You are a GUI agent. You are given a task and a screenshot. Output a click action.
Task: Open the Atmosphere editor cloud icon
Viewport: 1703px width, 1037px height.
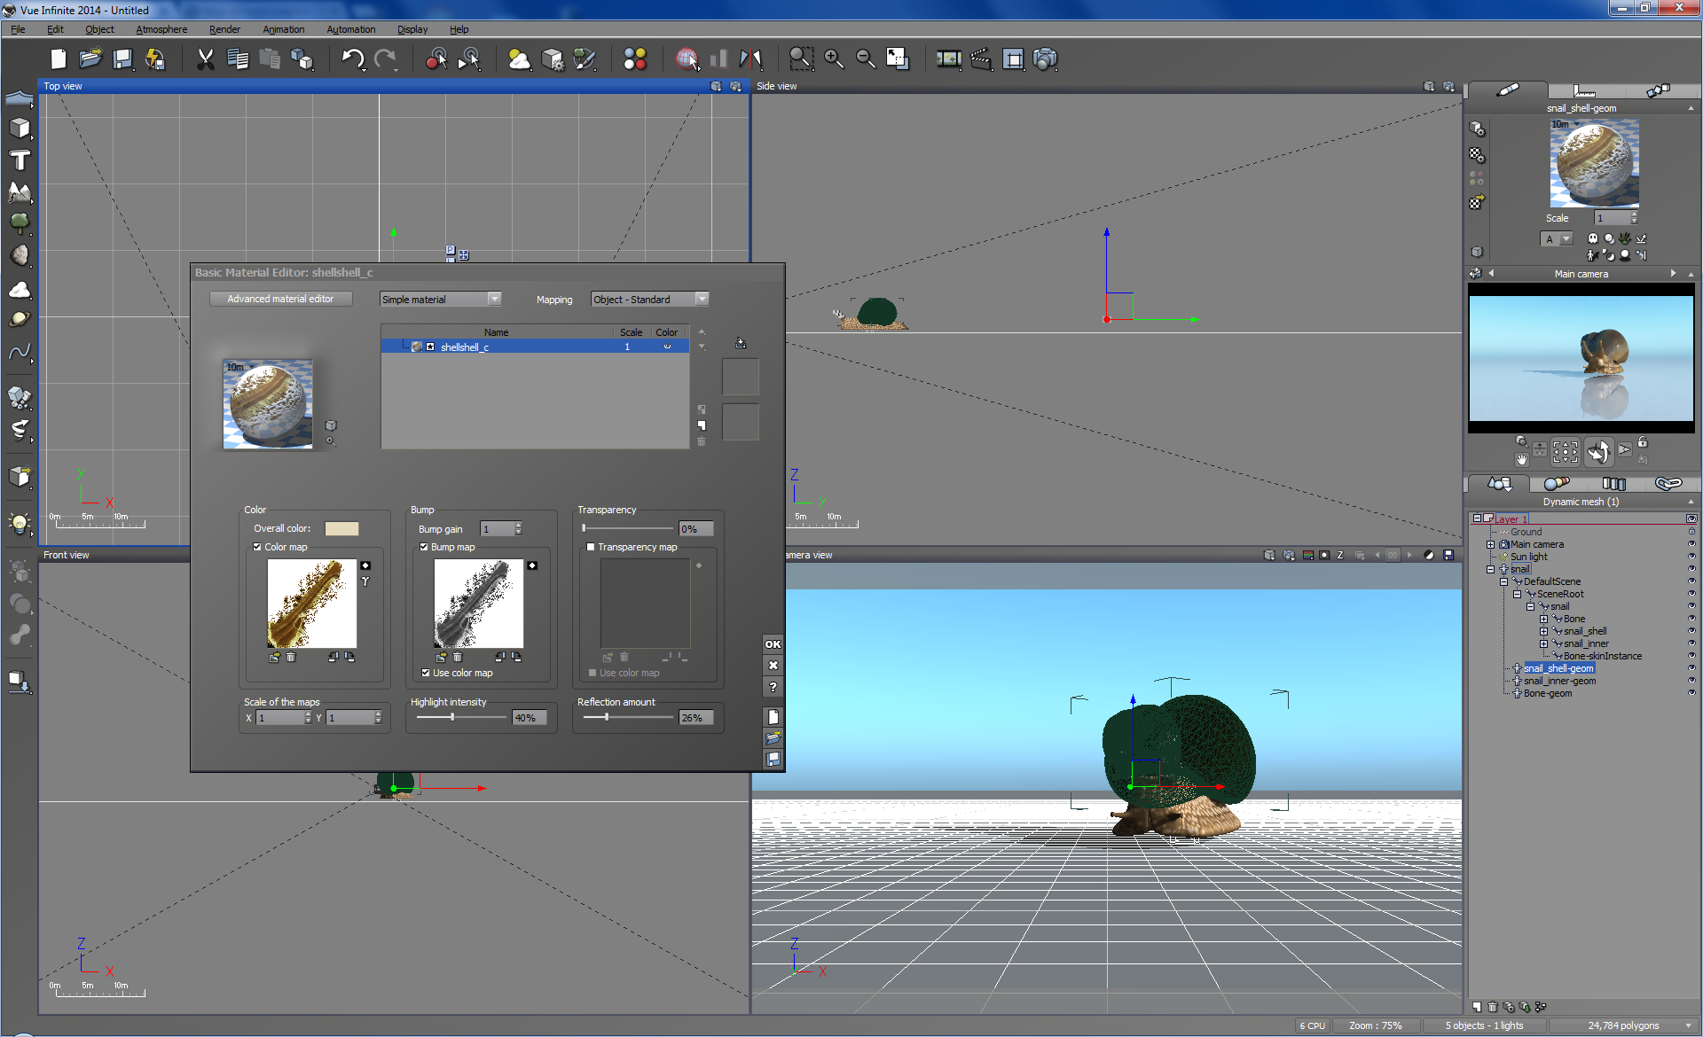point(519,59)
